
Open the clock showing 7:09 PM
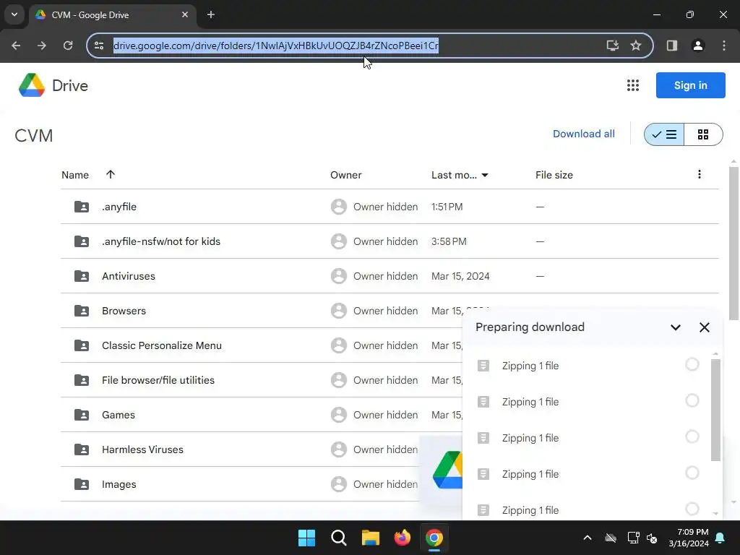(x=689, y=538)
